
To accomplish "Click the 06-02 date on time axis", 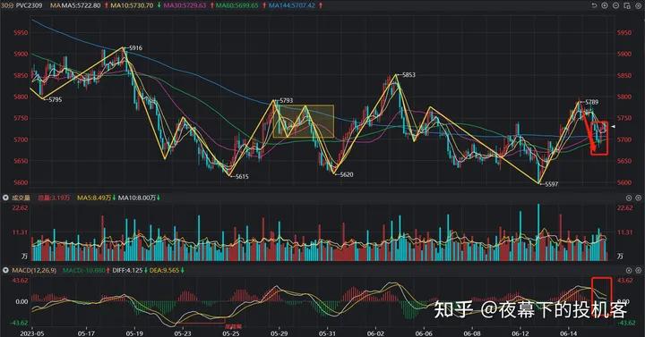I will pos(375,333).
